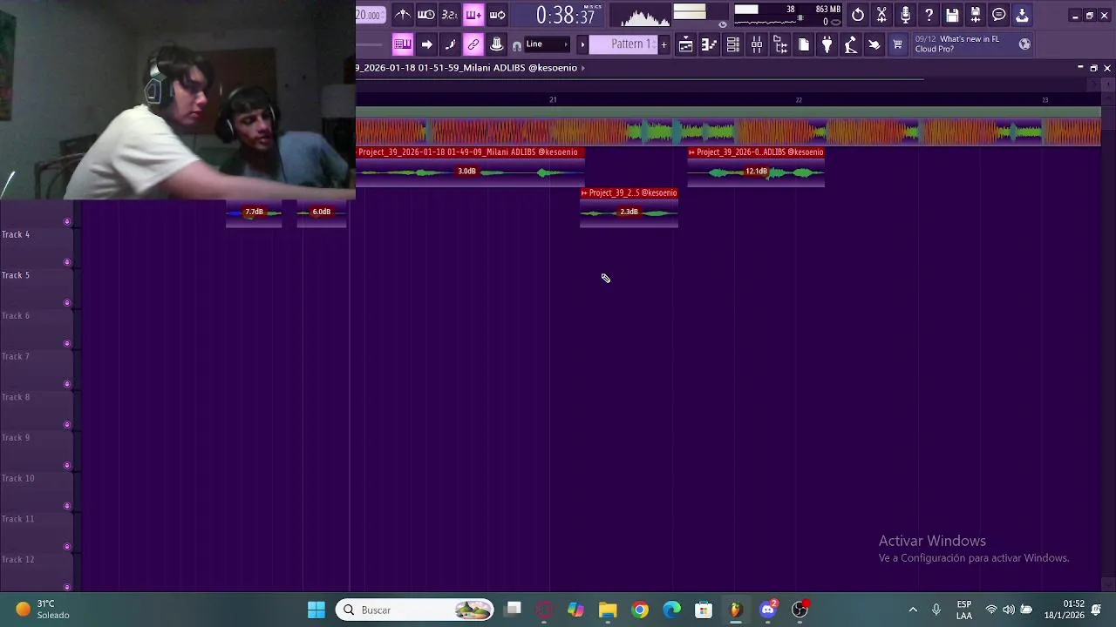
Task: Click the CPU and memory usage panel
Action: tap(786, 15)
